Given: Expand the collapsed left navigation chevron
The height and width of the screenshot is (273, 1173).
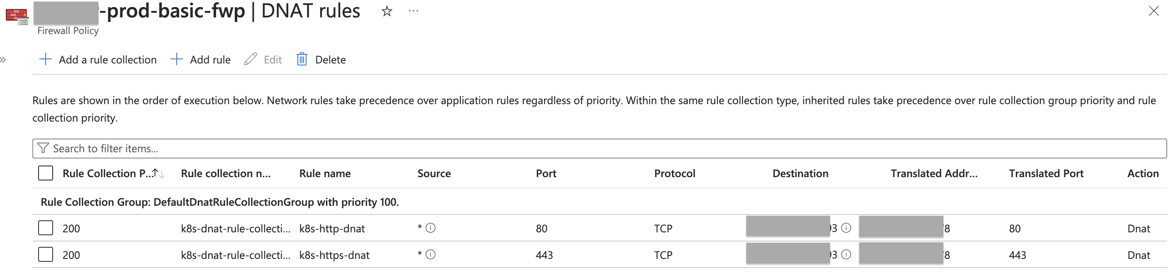Looking at the screenshot, I should [x=4, y=59].
